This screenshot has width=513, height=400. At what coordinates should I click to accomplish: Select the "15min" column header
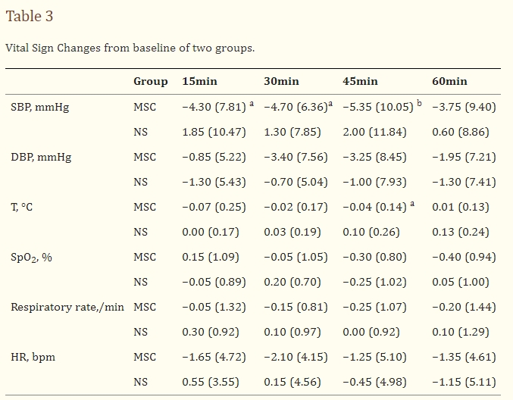[199, 81]
